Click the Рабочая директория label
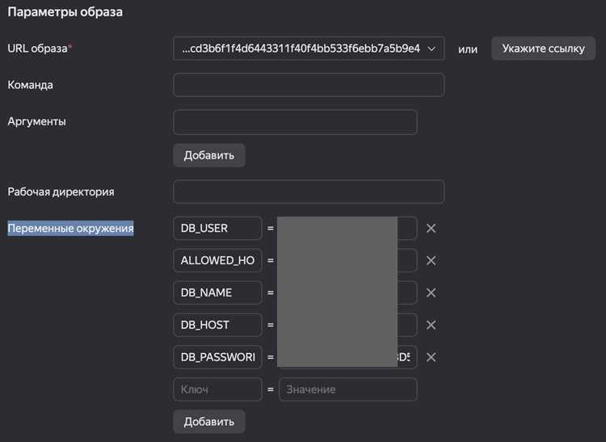Image resolution: width=606 pixels, height=442 pixels. point(61,192)
